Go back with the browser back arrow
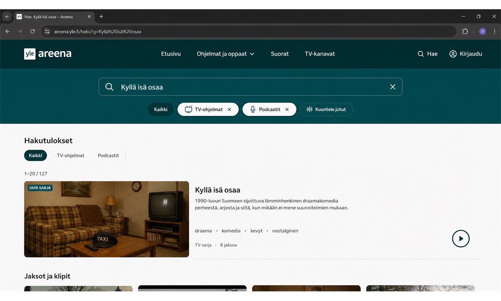 8,31
